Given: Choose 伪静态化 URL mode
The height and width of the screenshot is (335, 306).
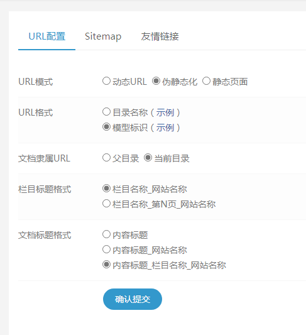Looking at the screenshot, I should pyautogui.click(x=156, y=81).
